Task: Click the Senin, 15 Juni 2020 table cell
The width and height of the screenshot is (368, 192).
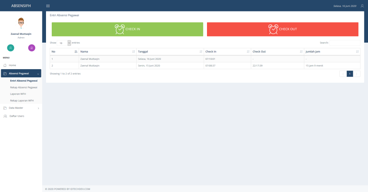Action: pos(170,66)
